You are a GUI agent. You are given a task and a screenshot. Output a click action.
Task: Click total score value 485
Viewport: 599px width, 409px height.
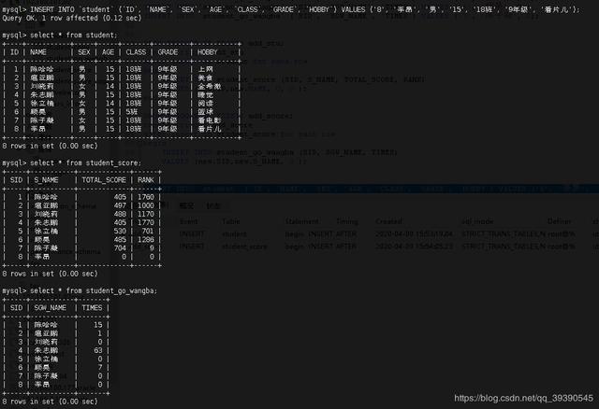120,240
